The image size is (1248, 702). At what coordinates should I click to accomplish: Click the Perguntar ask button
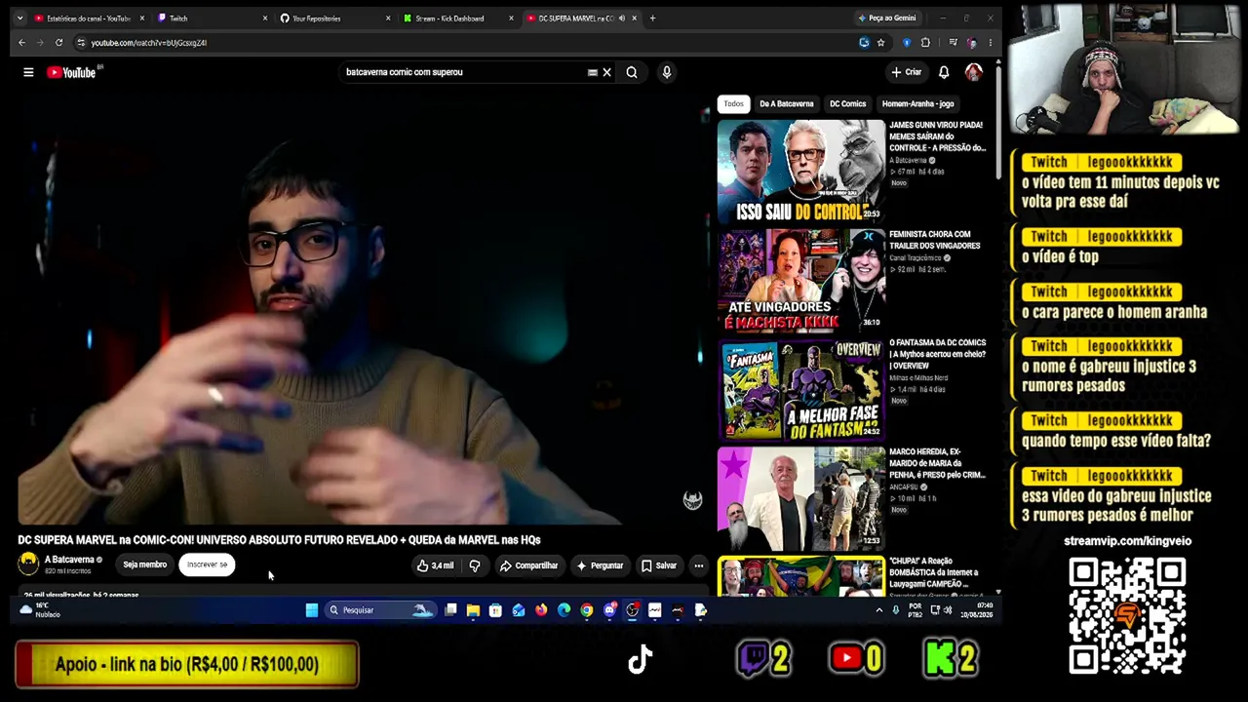[600, 565]
